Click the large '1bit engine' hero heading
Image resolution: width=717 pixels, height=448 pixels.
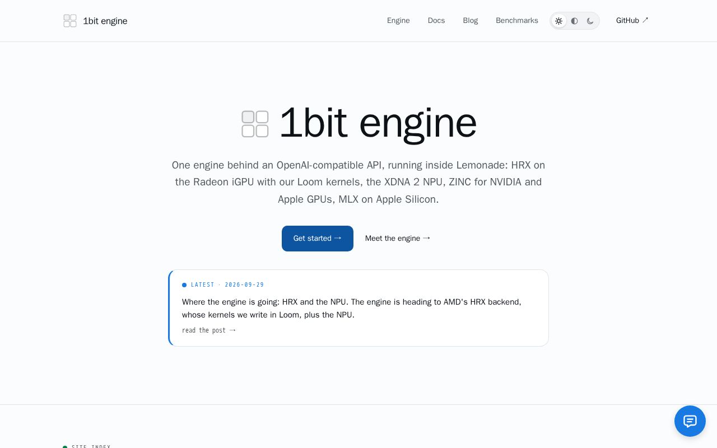378,123
